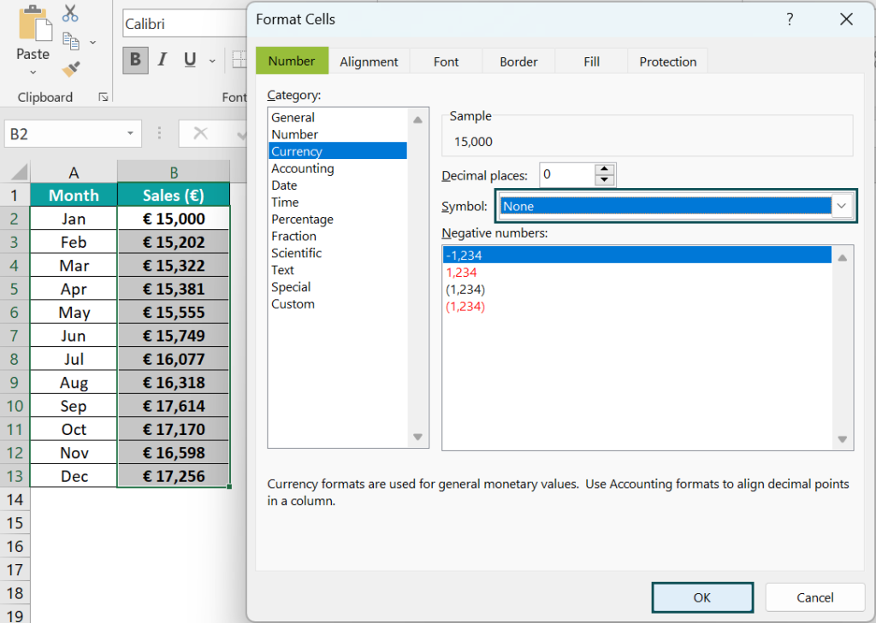This screenshot has width=876, height=623.
Task: Click the Format Cells help question mark
Action: (x=789, y=19)
